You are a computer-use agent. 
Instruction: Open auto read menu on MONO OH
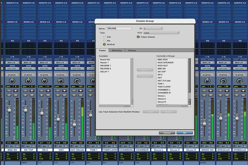tap(208, 68)
